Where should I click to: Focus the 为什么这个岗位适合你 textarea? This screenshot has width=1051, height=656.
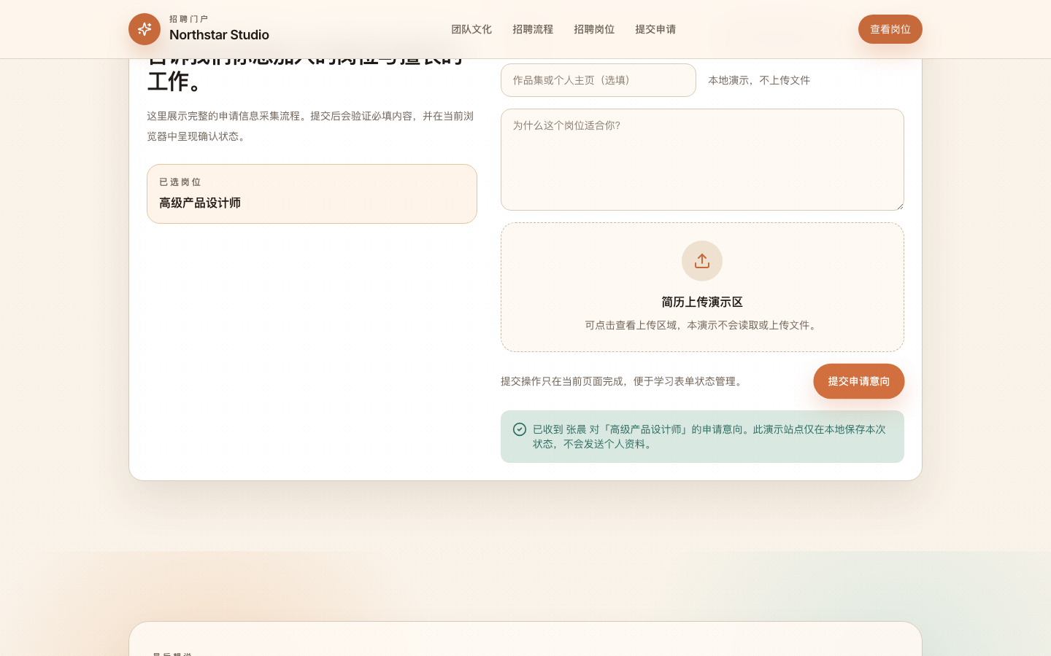coord(702,160)
